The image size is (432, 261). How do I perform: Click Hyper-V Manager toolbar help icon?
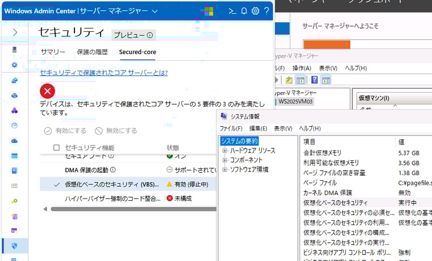point(314,80)
